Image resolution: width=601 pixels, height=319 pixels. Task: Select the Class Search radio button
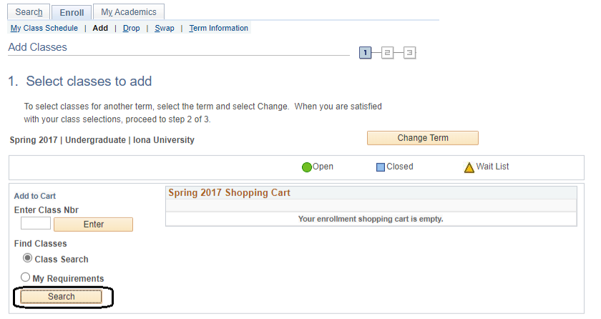[28, 258]
